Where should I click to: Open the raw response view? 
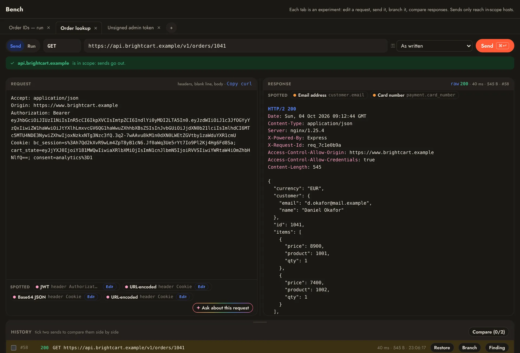[x=455, y=84]
